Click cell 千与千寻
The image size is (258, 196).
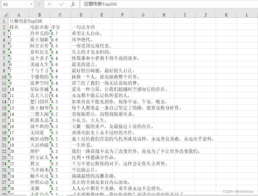[39, 71]
